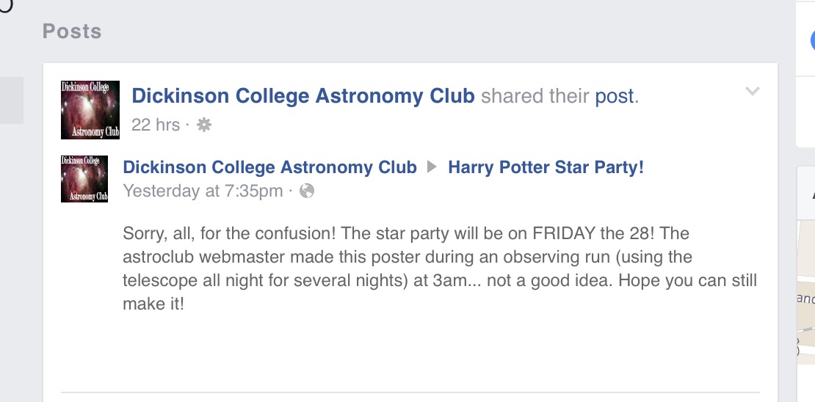Open Dickinson College Astronomy Club sharer link

coord(303,96)
